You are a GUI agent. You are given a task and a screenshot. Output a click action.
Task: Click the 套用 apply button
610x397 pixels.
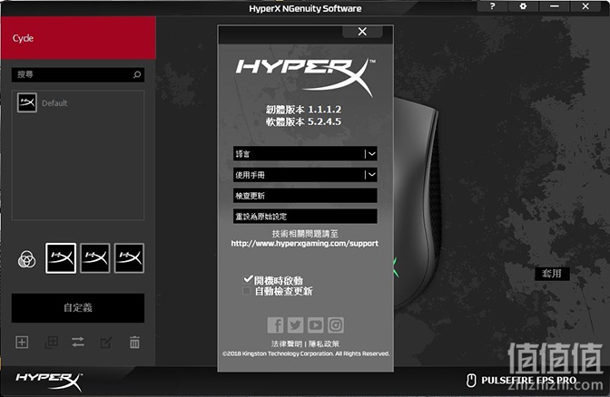tap(552, 274)
